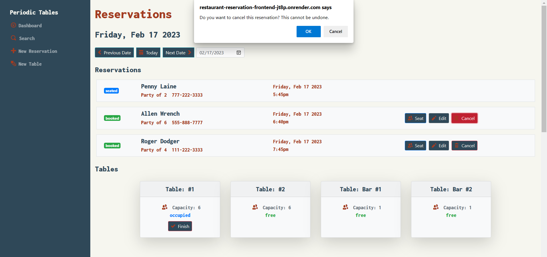Click the people icon beside Table #2 capacity
Viewport: 547px width, 257px height.
tap(255, 207)
